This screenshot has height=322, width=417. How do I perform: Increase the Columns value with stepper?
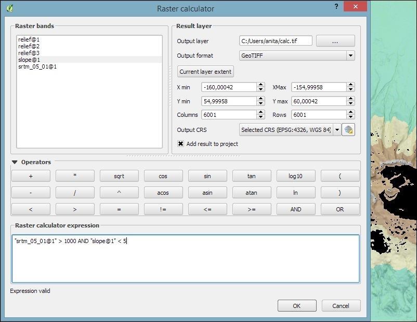(x=260, y=112)
